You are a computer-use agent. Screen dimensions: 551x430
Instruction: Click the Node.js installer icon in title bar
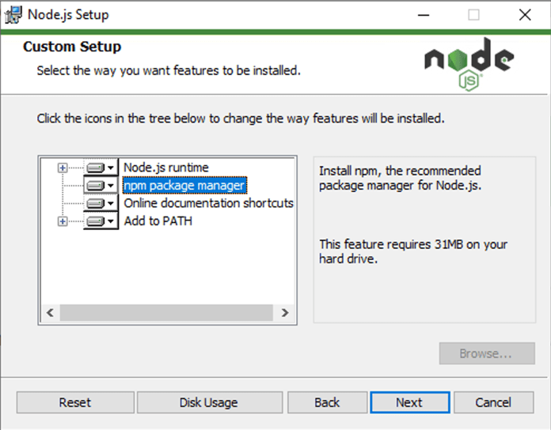tap(13, 14)
